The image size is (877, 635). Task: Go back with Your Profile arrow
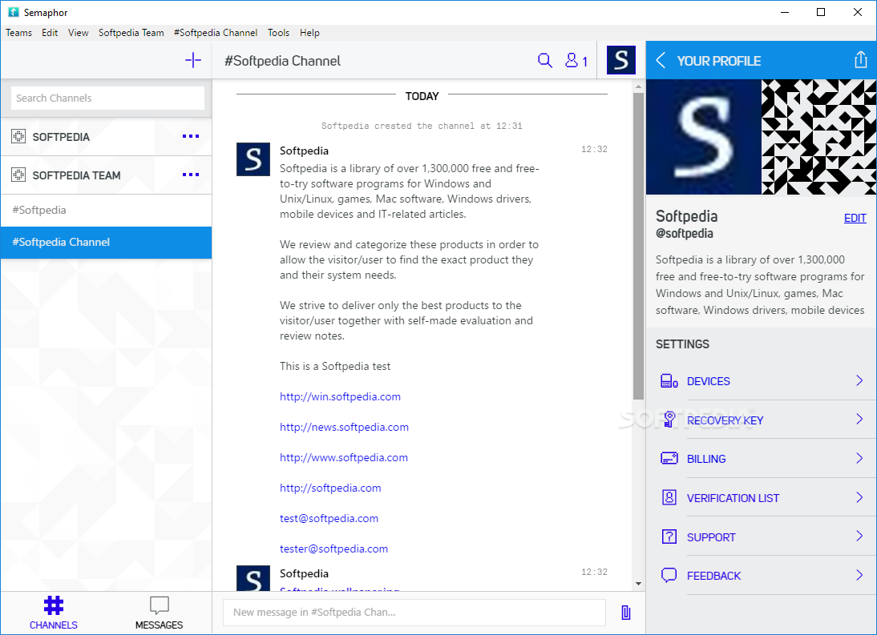661,60
